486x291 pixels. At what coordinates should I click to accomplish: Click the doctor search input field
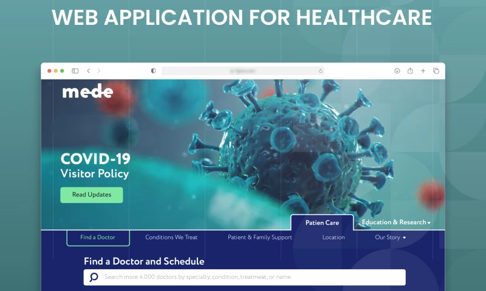pos(245,277)
